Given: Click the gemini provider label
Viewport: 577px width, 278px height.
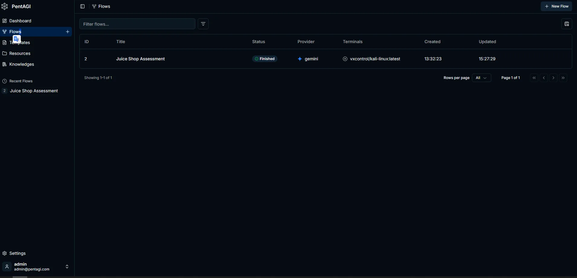Looking at the screenshot, I should coord(311,59).
